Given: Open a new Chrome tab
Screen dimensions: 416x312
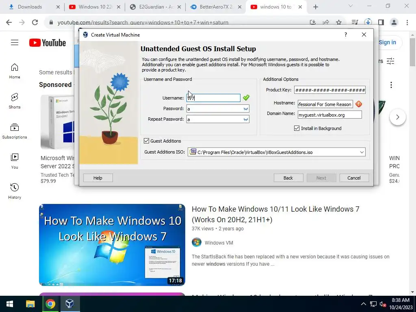Looking at the screenshot, I should click(x=315, y=7).
